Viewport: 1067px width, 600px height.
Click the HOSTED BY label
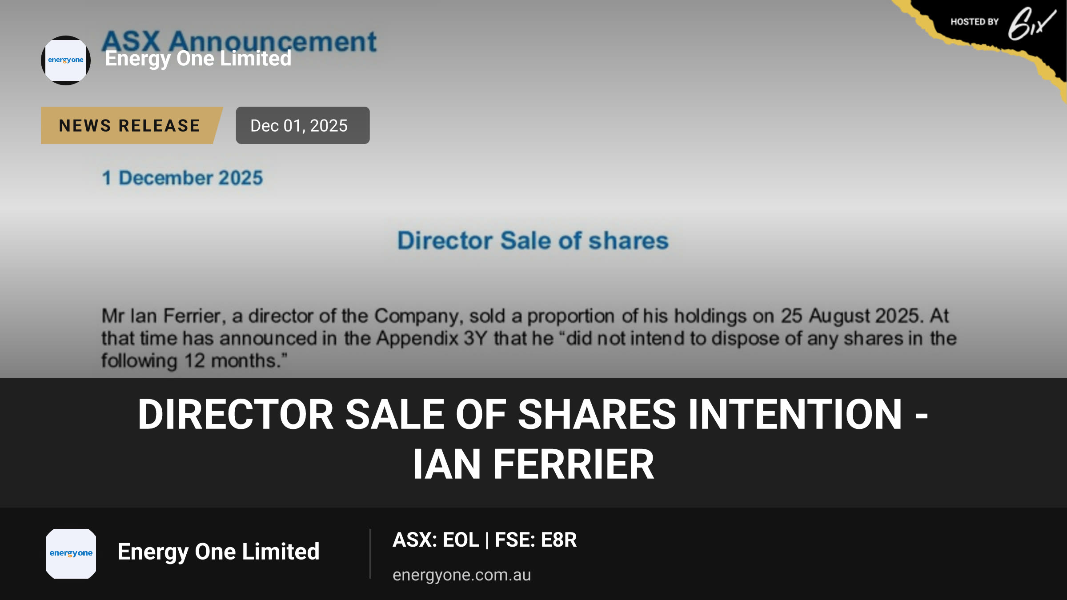[x=975, y=22]
